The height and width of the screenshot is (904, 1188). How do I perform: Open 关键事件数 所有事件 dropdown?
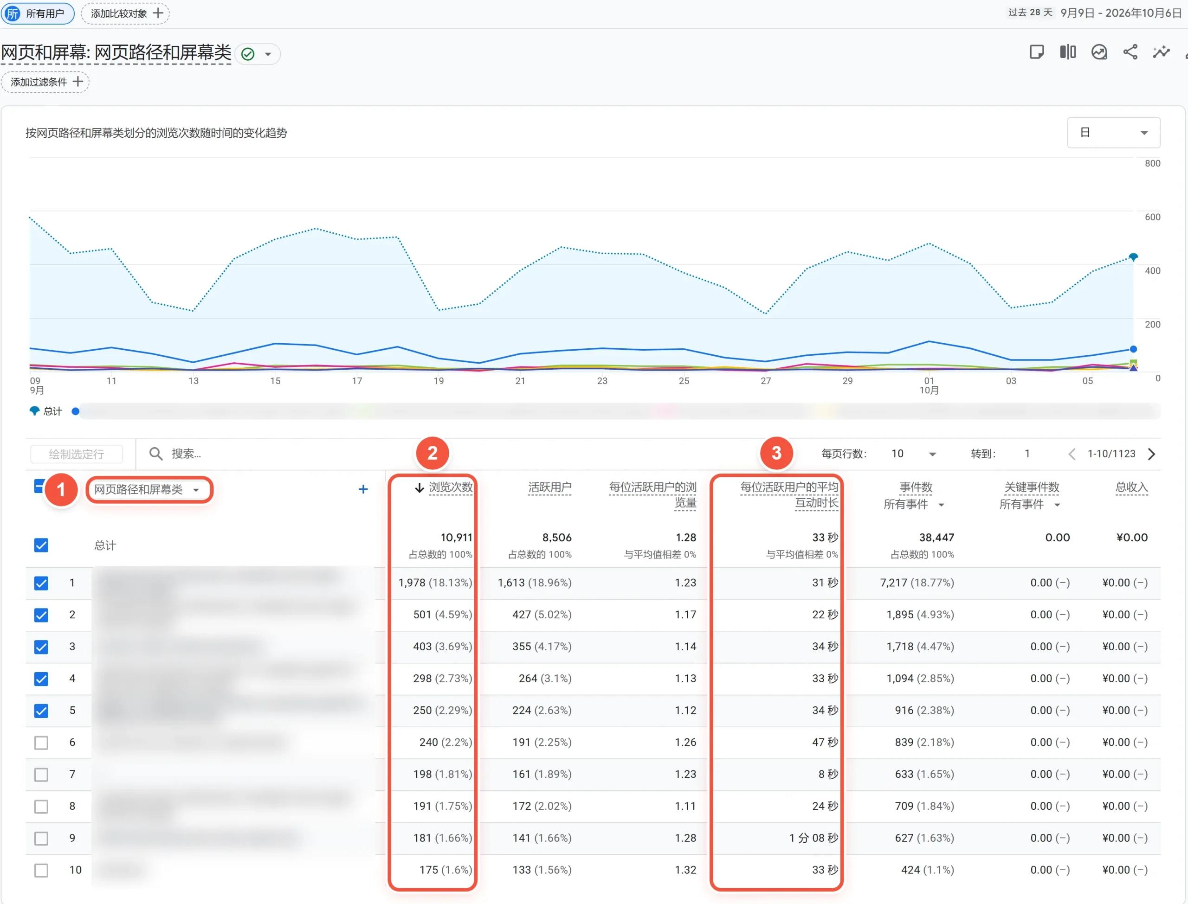(1030, 504)
